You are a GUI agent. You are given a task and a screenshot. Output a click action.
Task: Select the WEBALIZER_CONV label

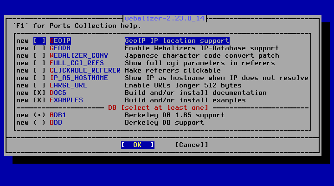click(x=79, y=55)
